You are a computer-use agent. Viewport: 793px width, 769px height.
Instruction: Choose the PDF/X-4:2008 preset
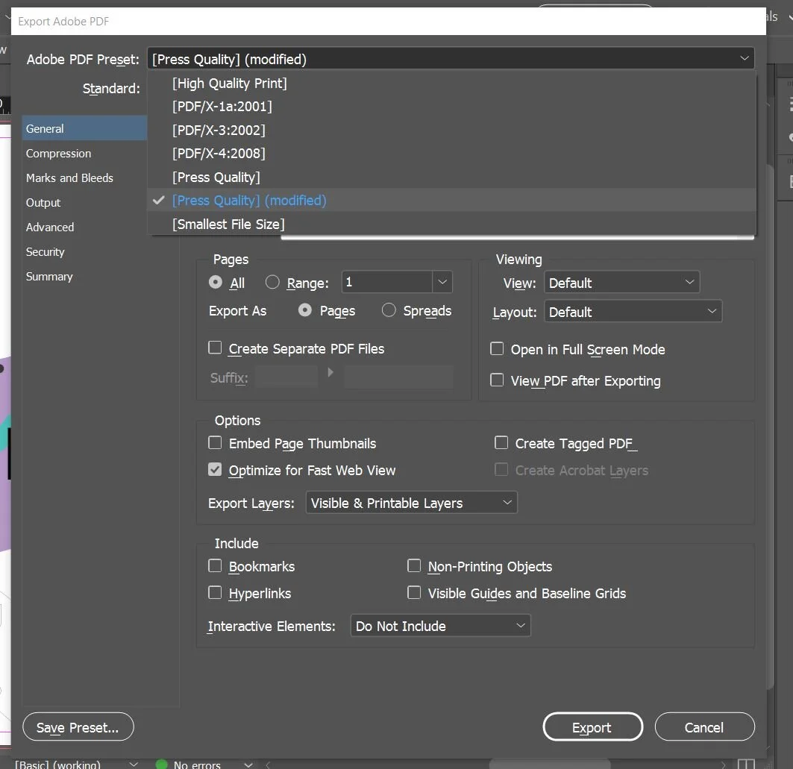click(451, 153)
